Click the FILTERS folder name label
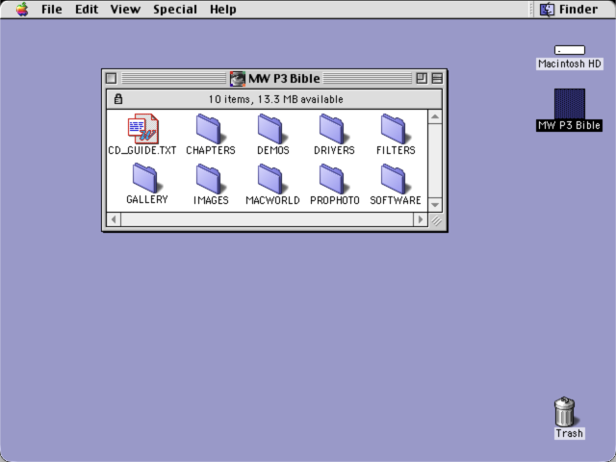The width and height of the screenshot is (616, 462). click(396, 150)
